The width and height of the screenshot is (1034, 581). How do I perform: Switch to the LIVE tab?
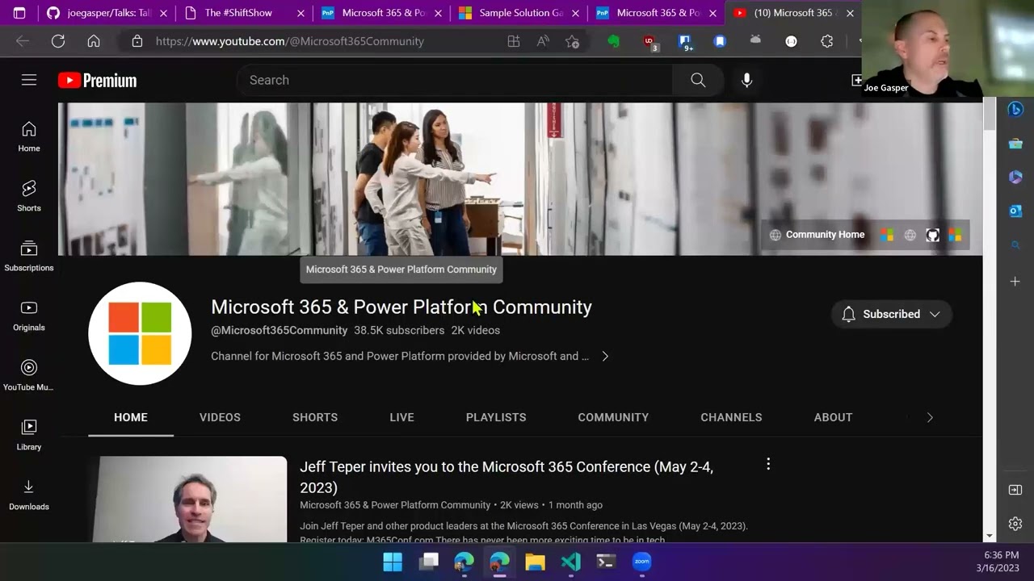pyautogui.click(x=401, y=417)
